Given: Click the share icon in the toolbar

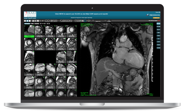Looking at the screenshot, I should pos(40,21).
